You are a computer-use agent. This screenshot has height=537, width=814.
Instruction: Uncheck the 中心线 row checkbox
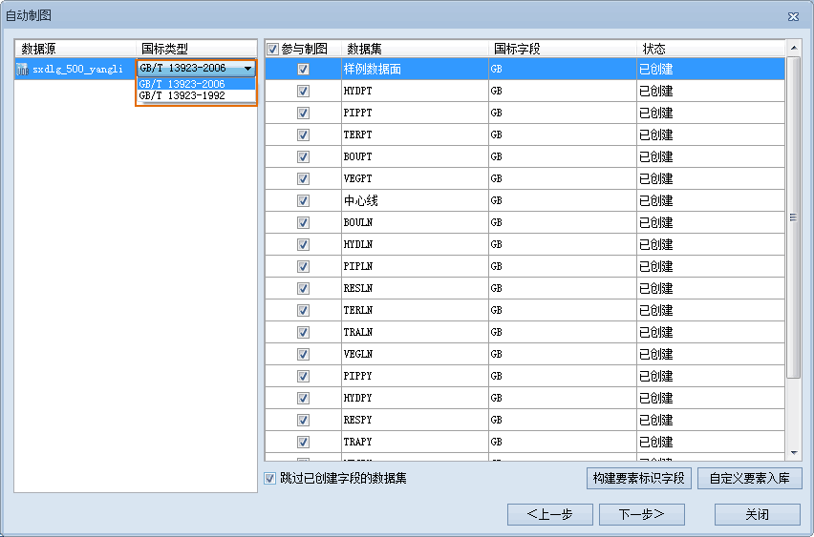[303, 200]
